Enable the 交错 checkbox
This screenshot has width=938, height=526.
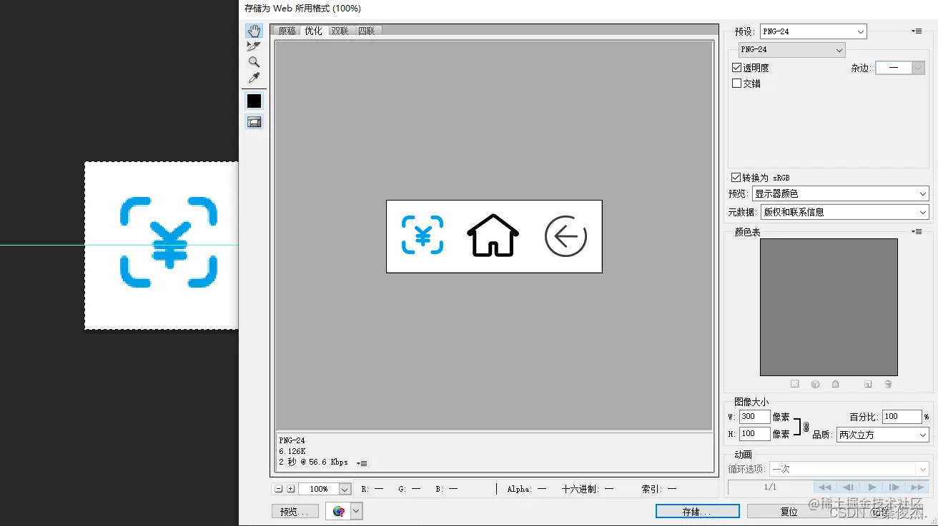click(737, 84)
